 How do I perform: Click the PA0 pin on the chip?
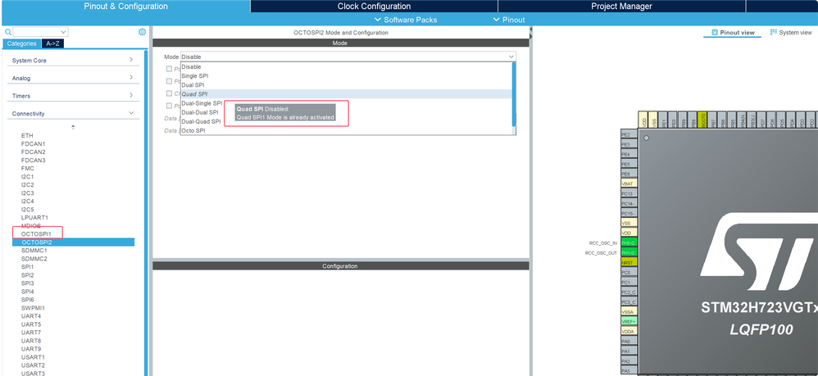629,342
